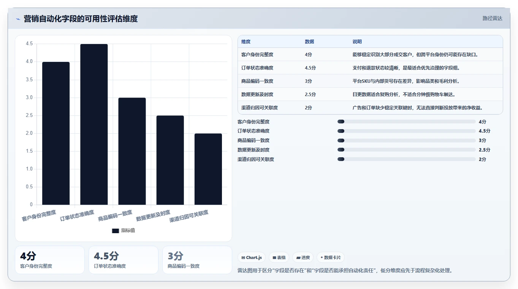The image size is (518, 289).
Task: Open the 3分 商品编码一致度 card
Action: point(197,260)
